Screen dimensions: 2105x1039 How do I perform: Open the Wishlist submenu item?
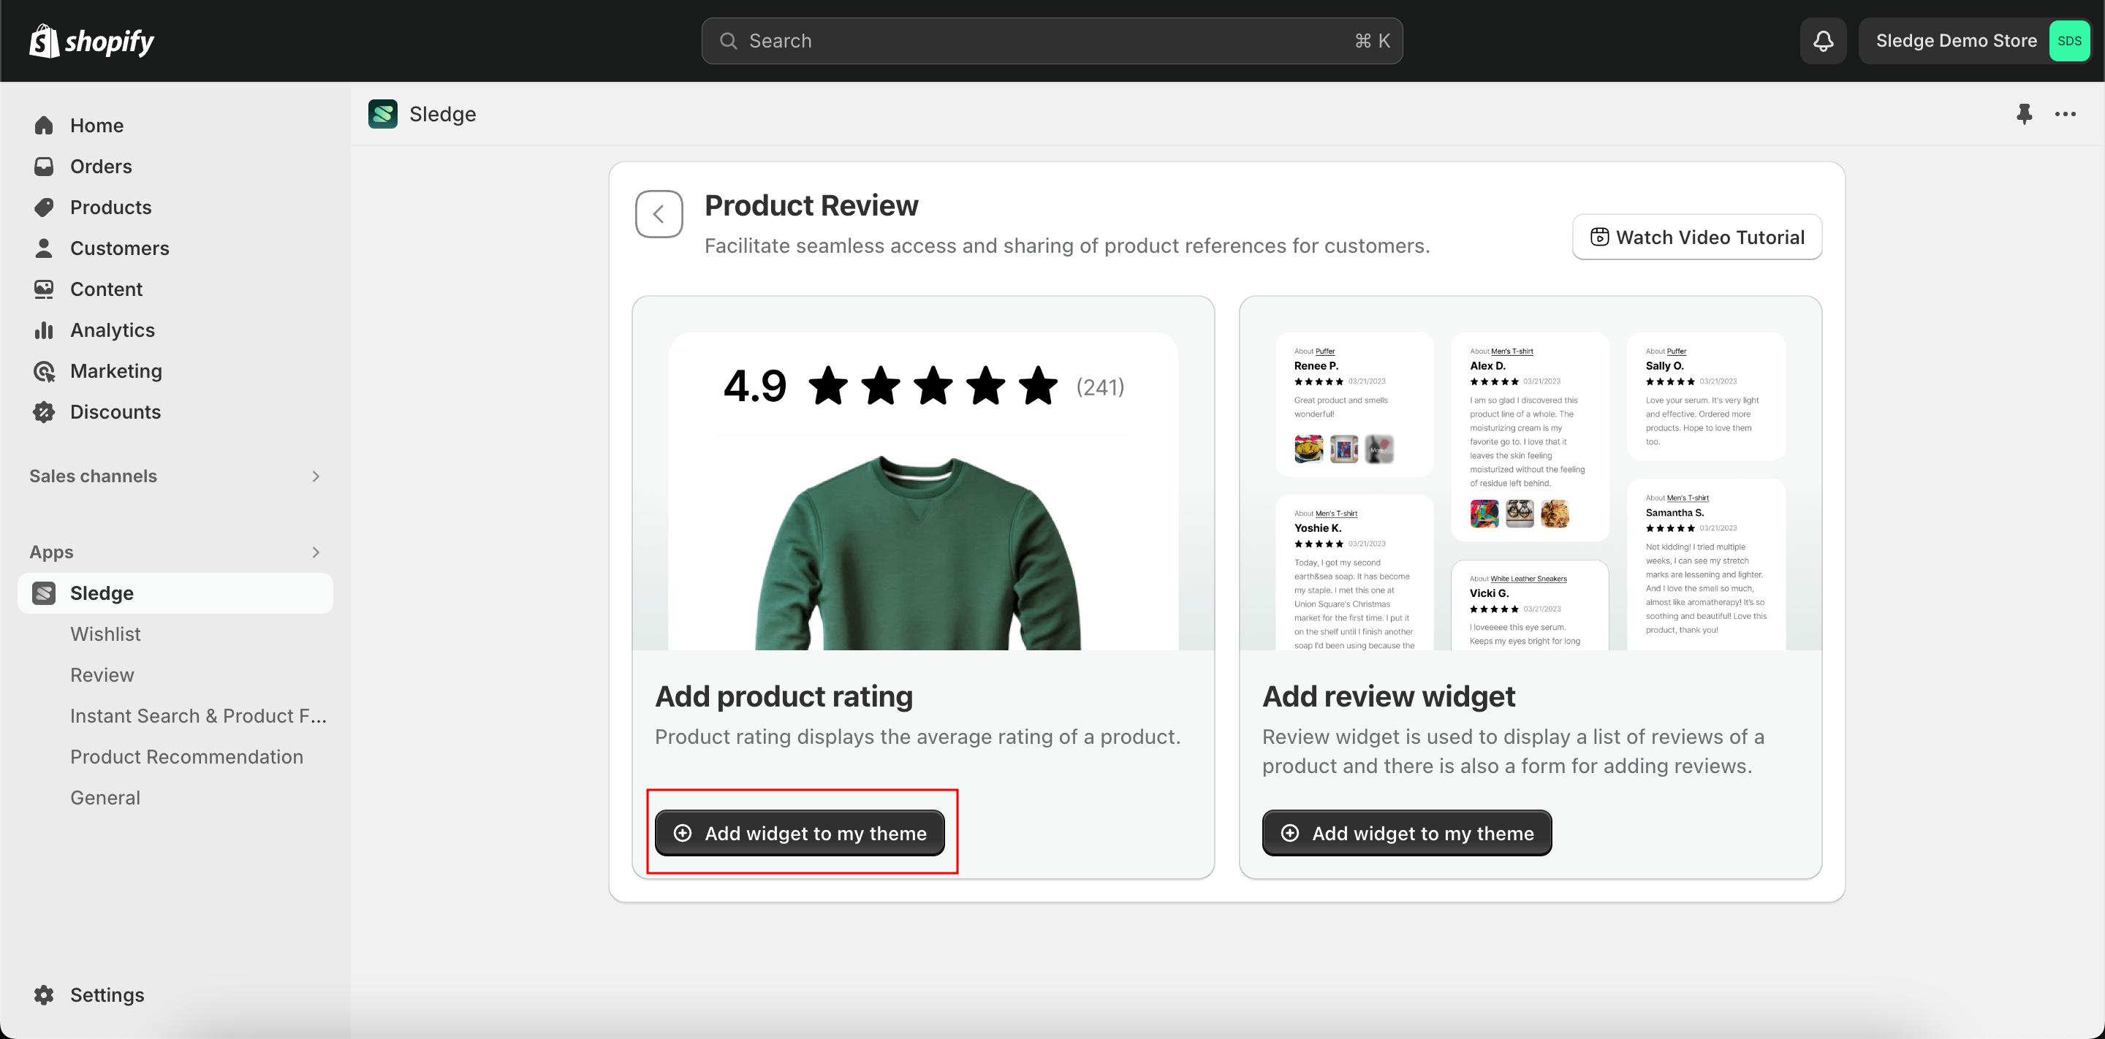point(105,634)
